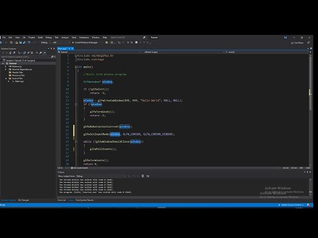Click Solution Explorer home icon
318x238 pixels.
point(10,53)
